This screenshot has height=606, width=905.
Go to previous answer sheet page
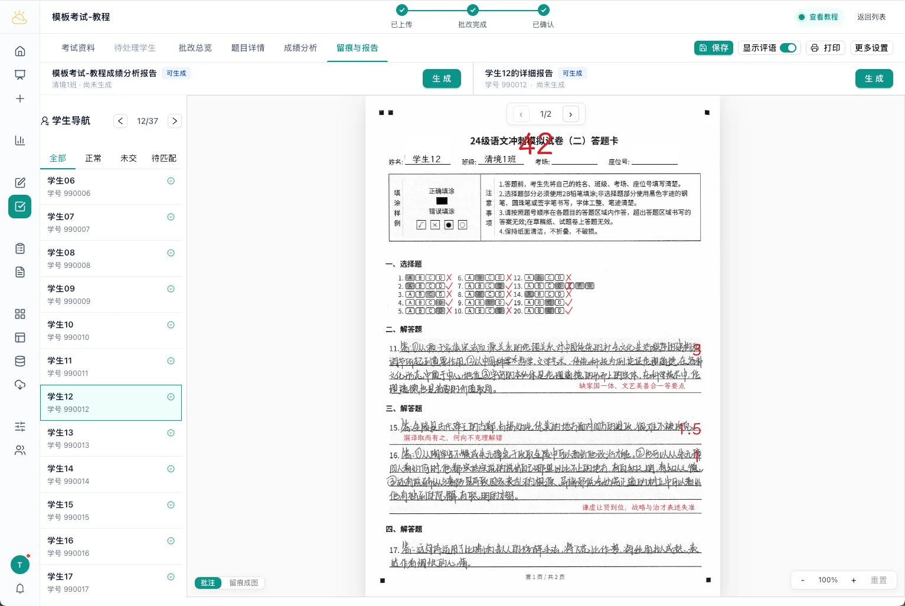(x=521, y=114)
